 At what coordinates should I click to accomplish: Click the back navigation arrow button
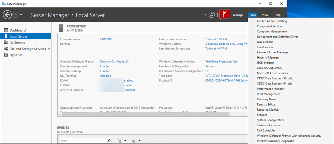point(7,15)
